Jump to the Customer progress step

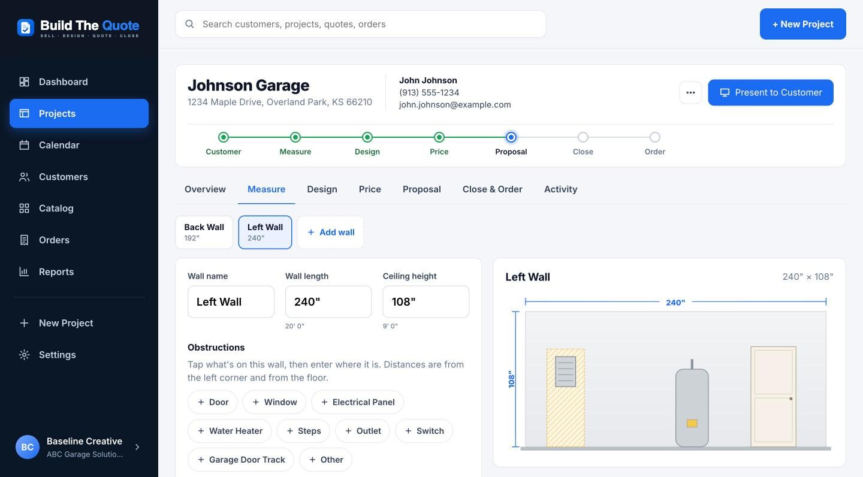(x=224, y=144)
